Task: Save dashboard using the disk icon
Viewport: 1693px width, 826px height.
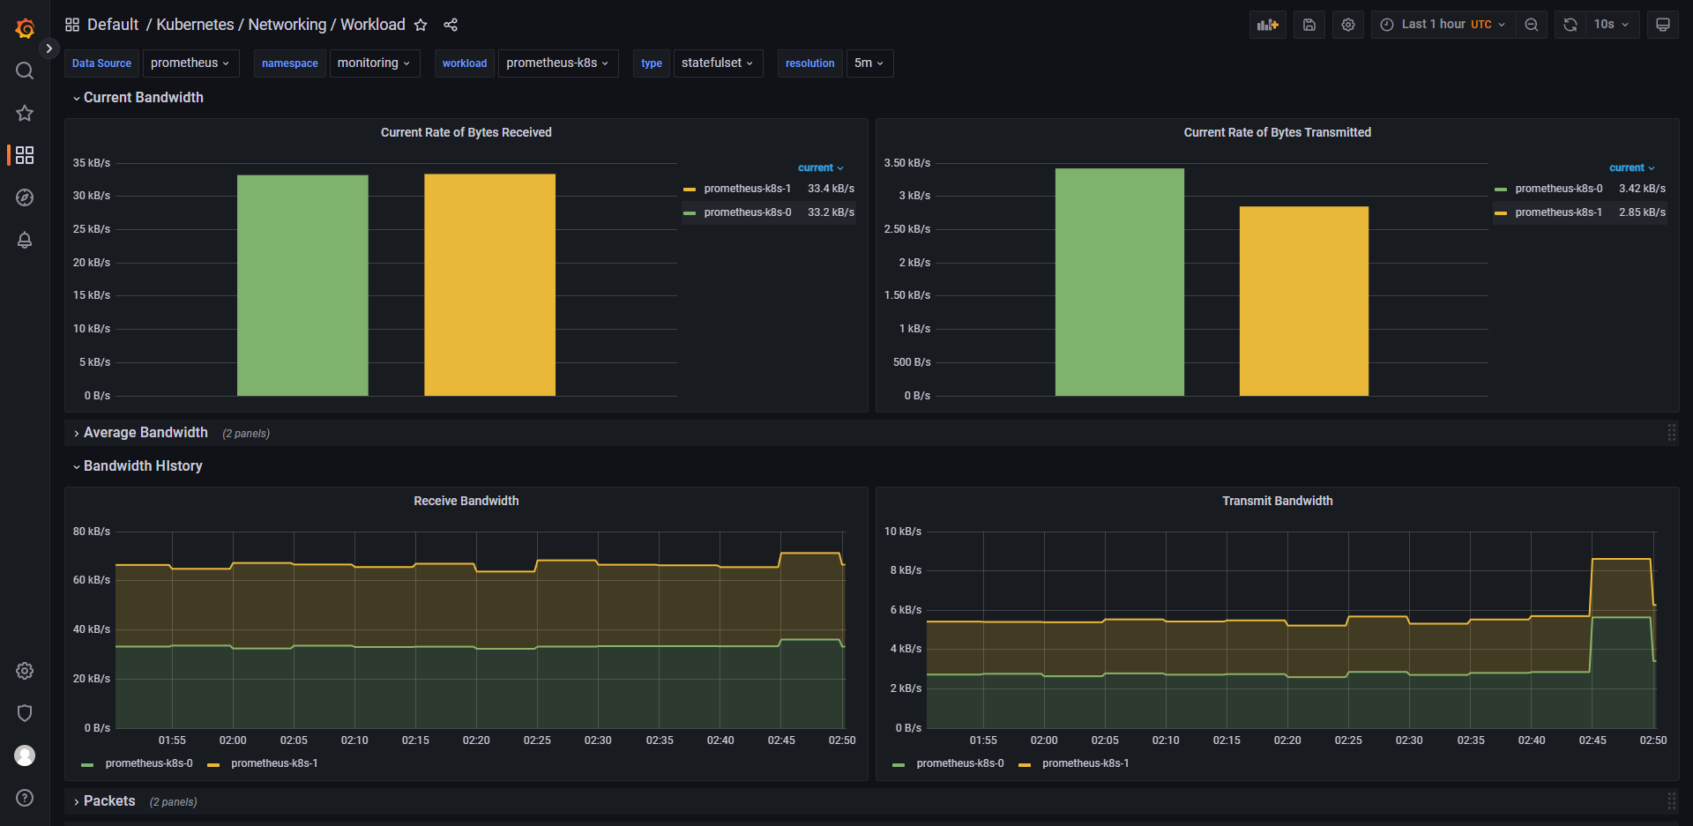Action: point(1309,25)
